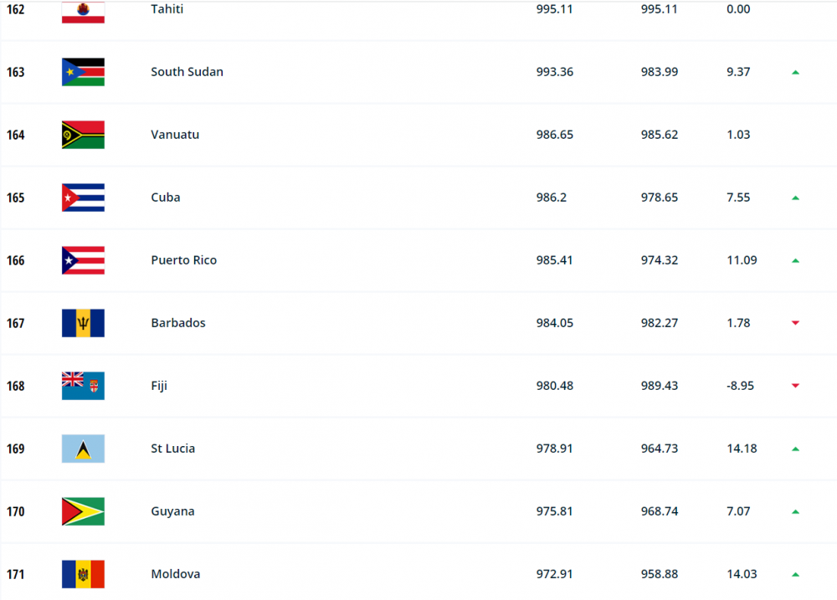Screen dimensions: 837x600
Task: Click the Guyana flag icon
Action: [83, 511]
